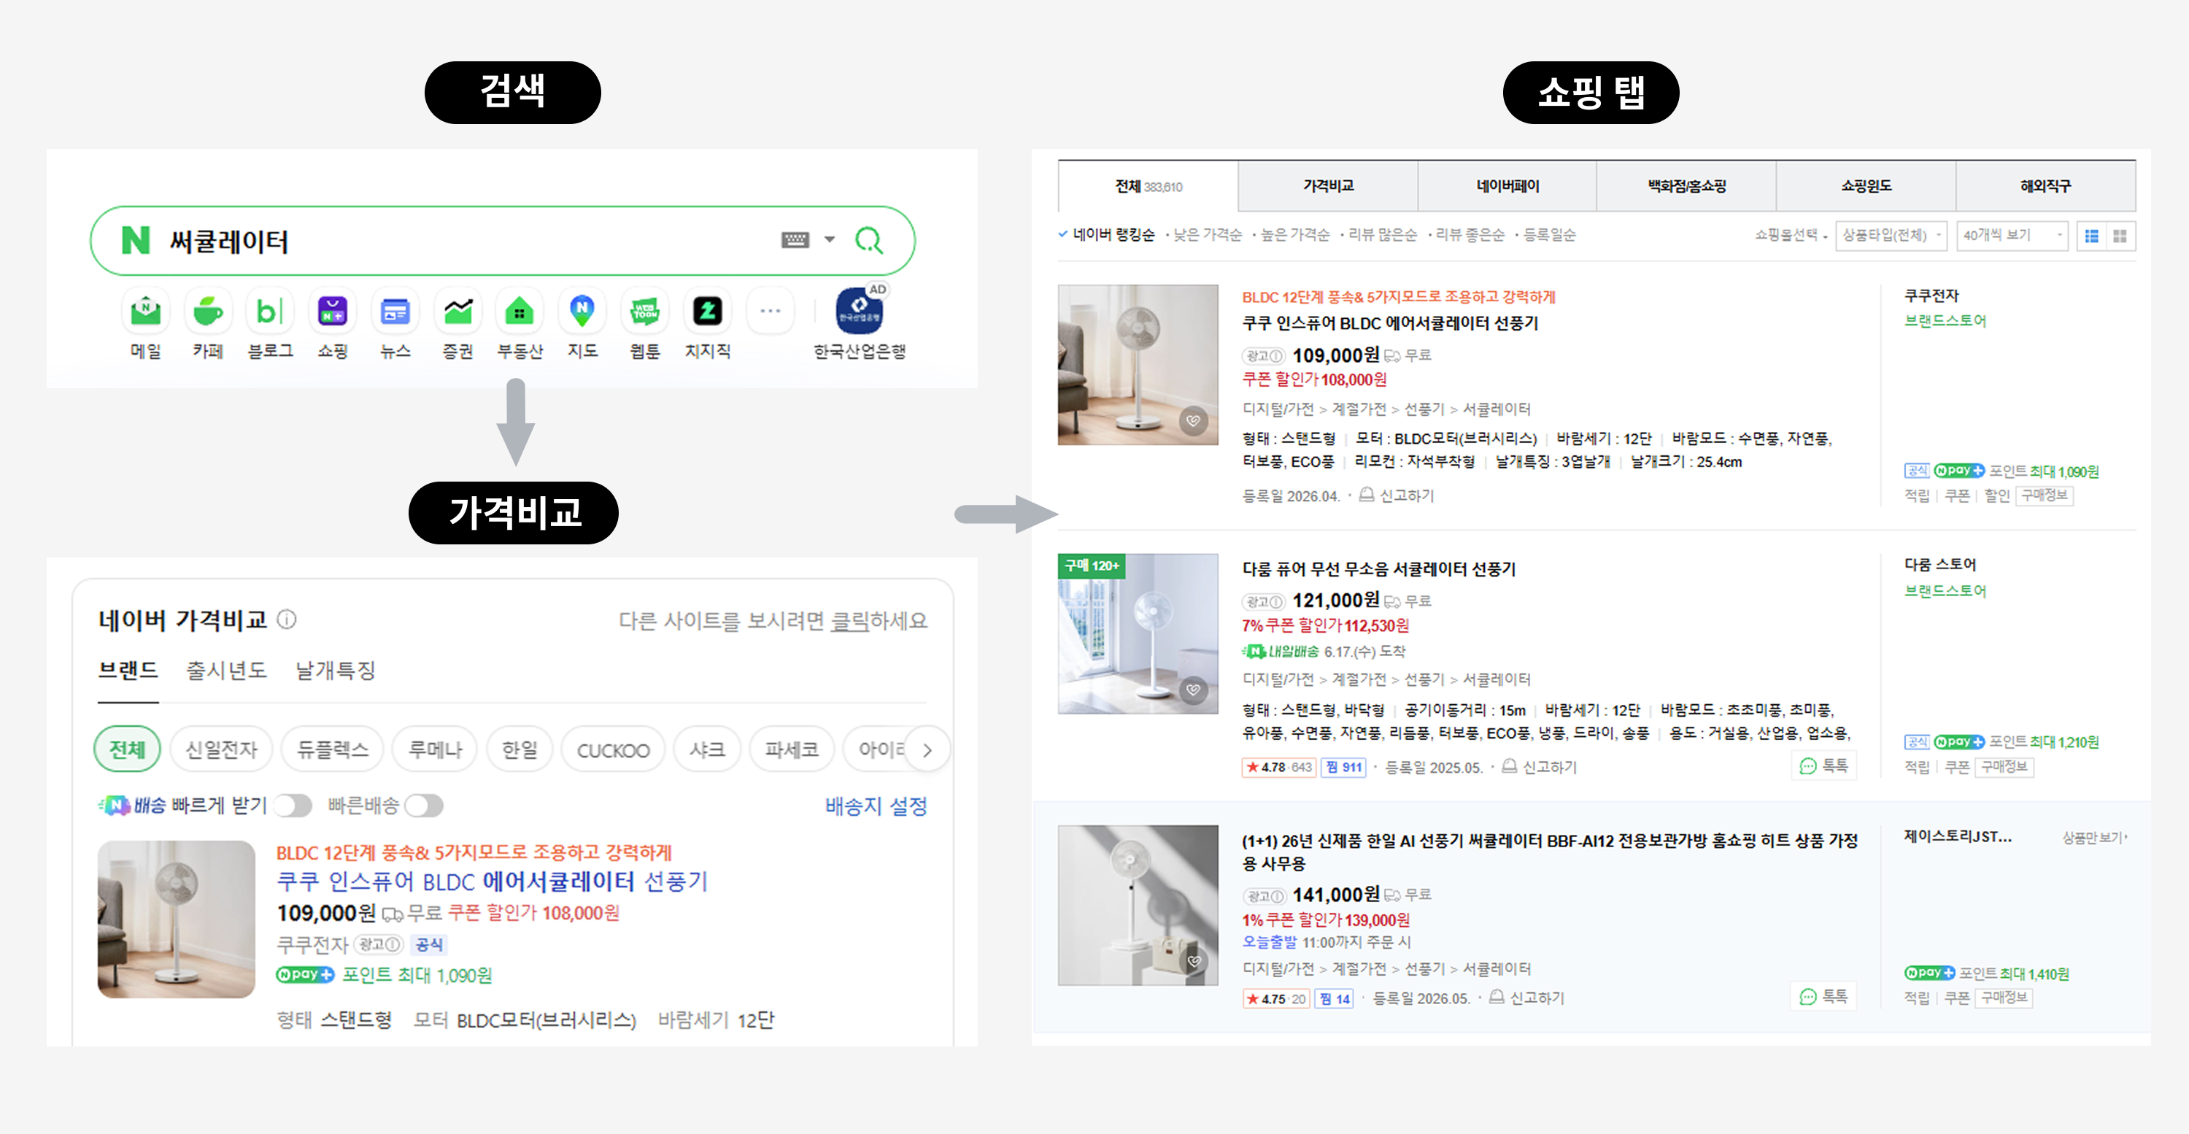Expand the search suggestions arrow in search bar

(830, 241)
